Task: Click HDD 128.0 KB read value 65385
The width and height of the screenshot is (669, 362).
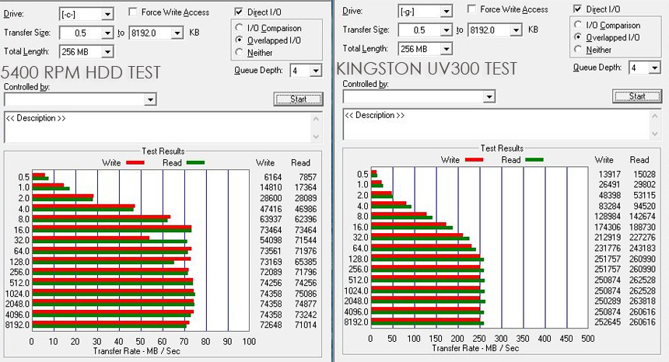Action: (306, 262)
